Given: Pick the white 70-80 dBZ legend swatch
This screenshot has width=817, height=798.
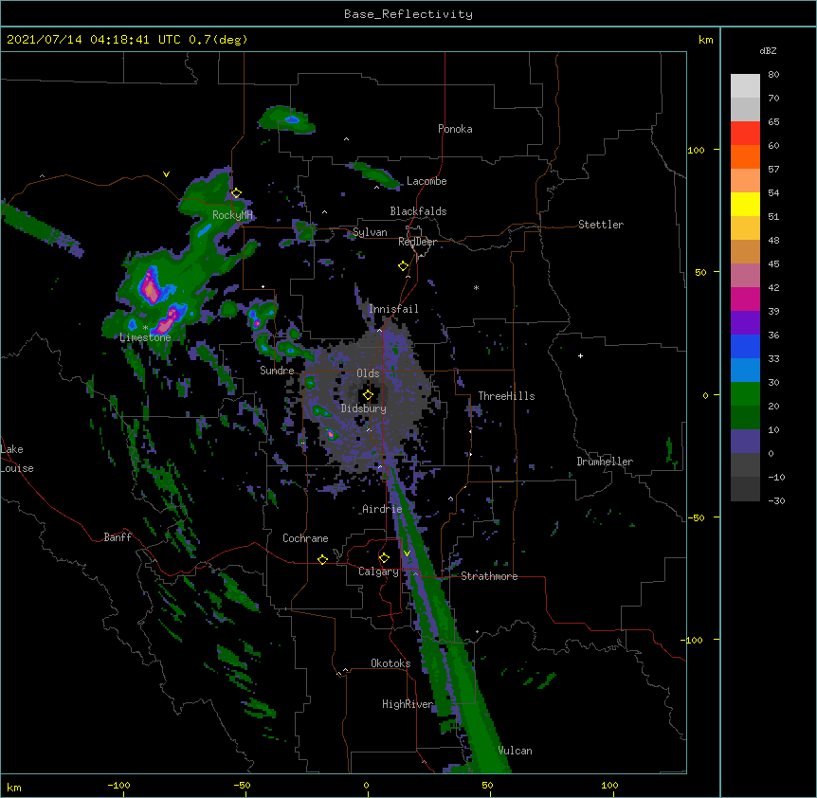Looking at the screenshot, I should coord(745,86).
